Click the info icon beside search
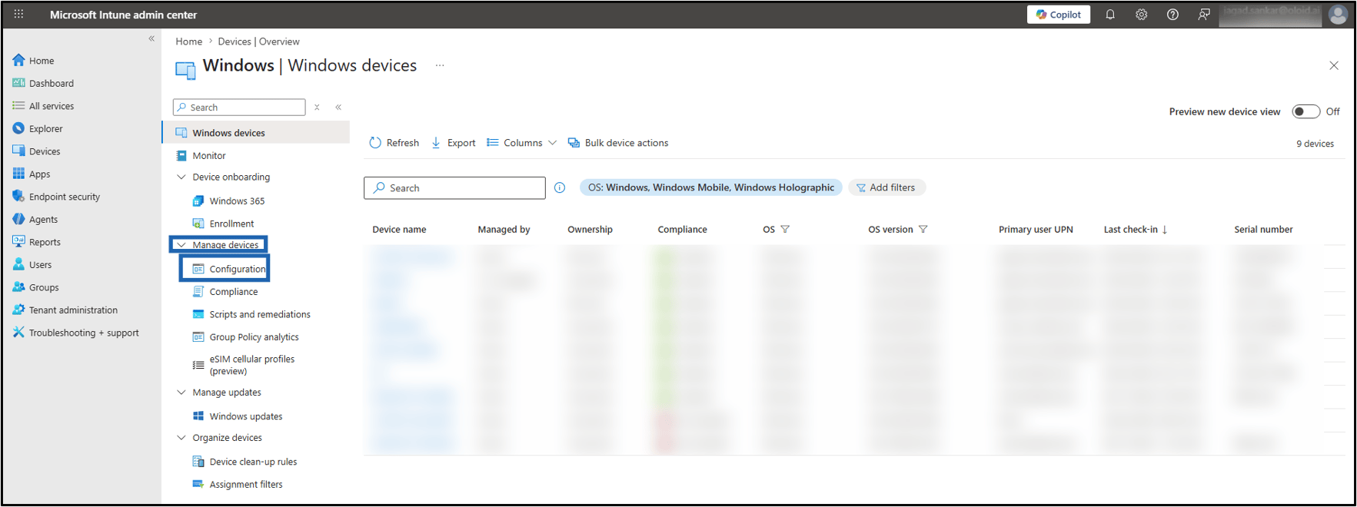The image size is (1357, 507). coord(560,187)
